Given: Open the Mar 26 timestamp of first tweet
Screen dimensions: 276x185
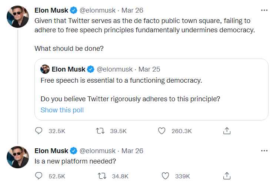Looking at the screenshot, I should (132, 10).
